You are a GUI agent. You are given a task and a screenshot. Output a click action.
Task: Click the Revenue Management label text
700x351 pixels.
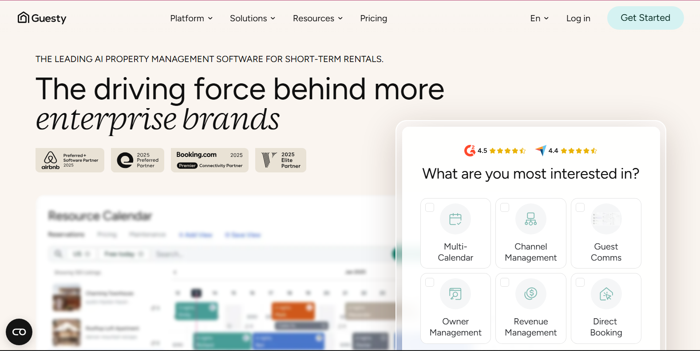click(x=531, y=327)
